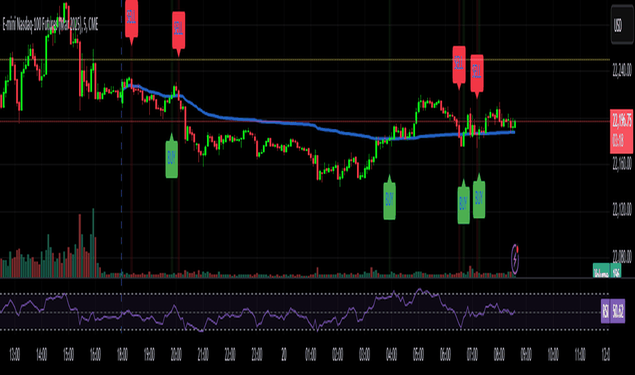Screen dimensions: 635x375
Task: Click the 15:00 time axis label
Action: [68, 355]
